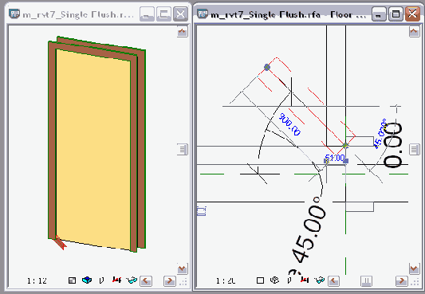Click the horizontal scroll thumb in floor plan
This screenshot has width=425, height=294.
click(x=366, y=281)
